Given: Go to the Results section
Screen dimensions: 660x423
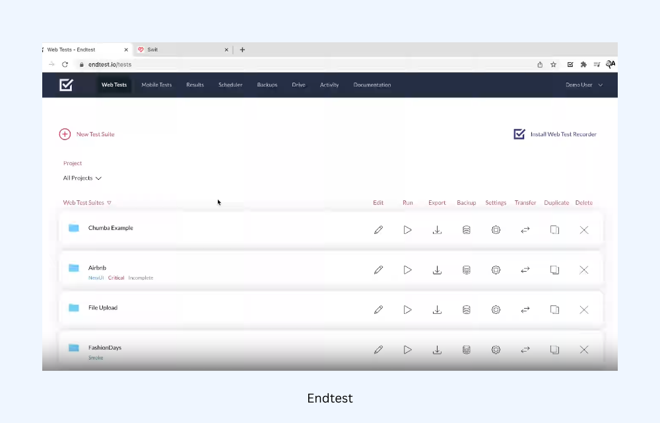Looking at the screenshot, I should tap(195, 85).
